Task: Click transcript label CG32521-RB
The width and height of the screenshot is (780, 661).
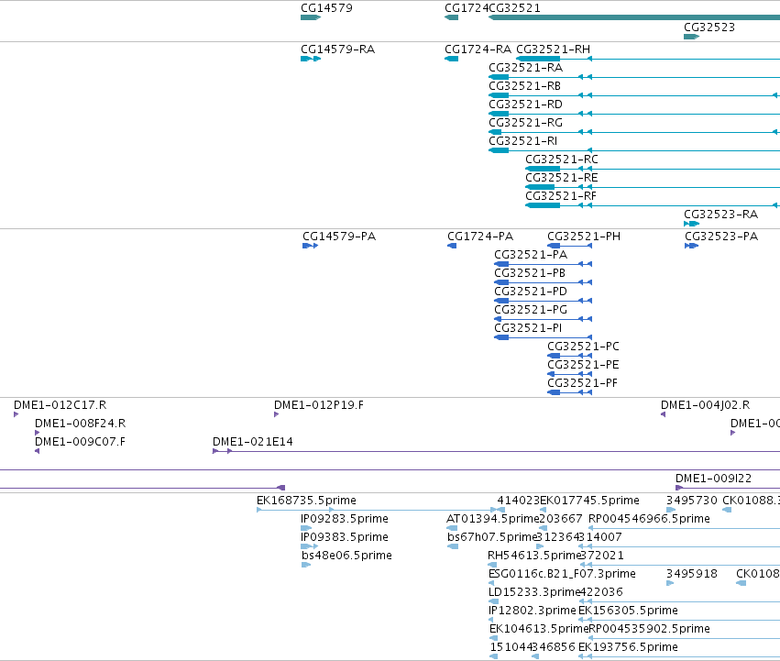Action: click(x=525, y=86)
